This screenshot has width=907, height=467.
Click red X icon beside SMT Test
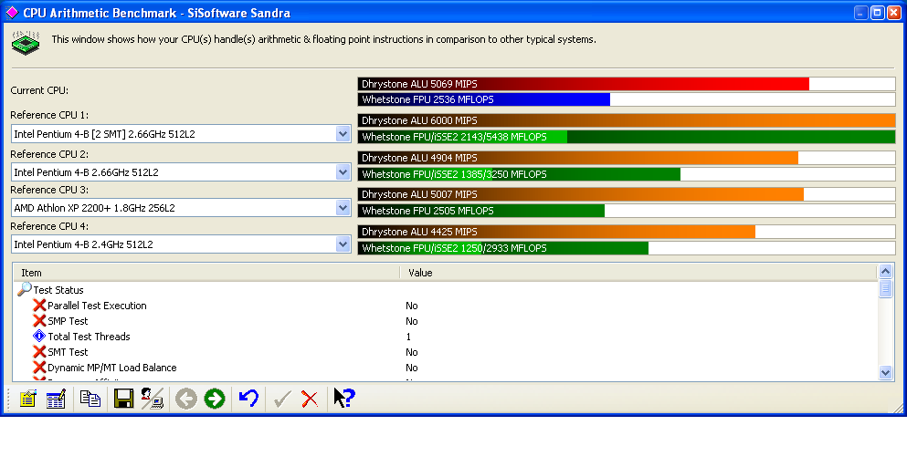39,352
